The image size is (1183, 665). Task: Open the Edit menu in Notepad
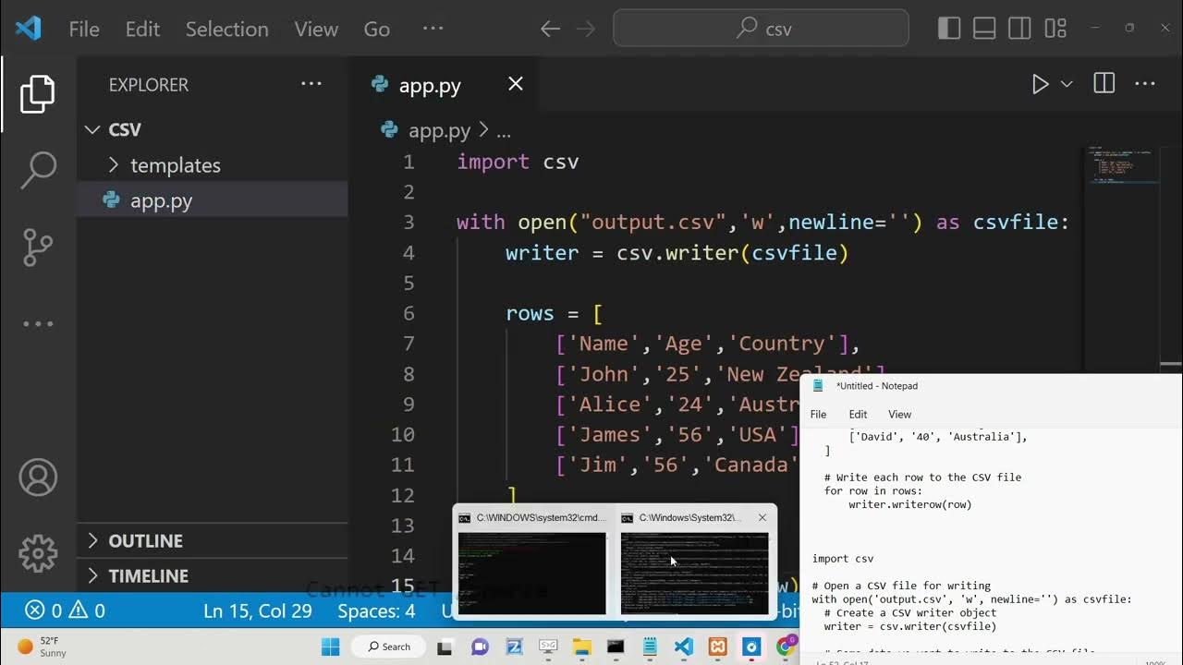[x=858, y=415]
